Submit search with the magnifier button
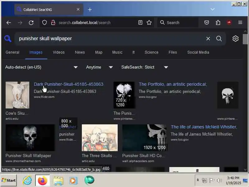This screenshot has height=187, width=249. click(219, 38)
